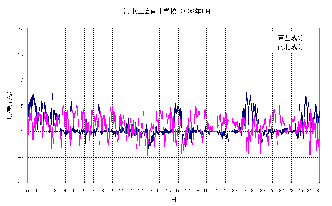
Task: Choose the x-axis day label 24
Action: (x=253, y=191)
